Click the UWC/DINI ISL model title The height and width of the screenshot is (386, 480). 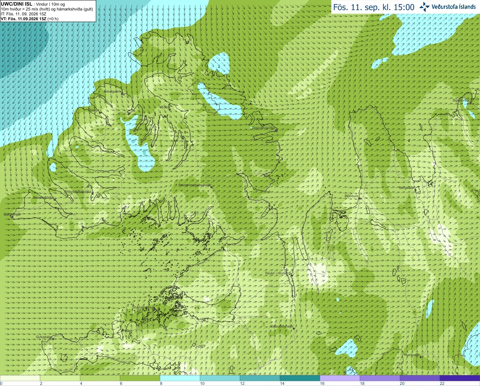click(16, 4)
